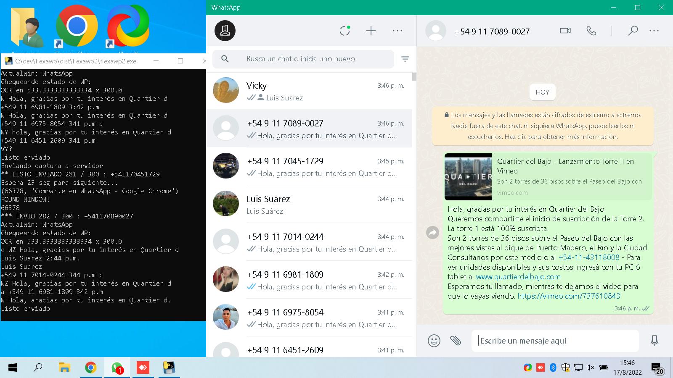Open the +54 9 11 7014-0244 chat
The image size is (673, 378).
coord(309,242)
